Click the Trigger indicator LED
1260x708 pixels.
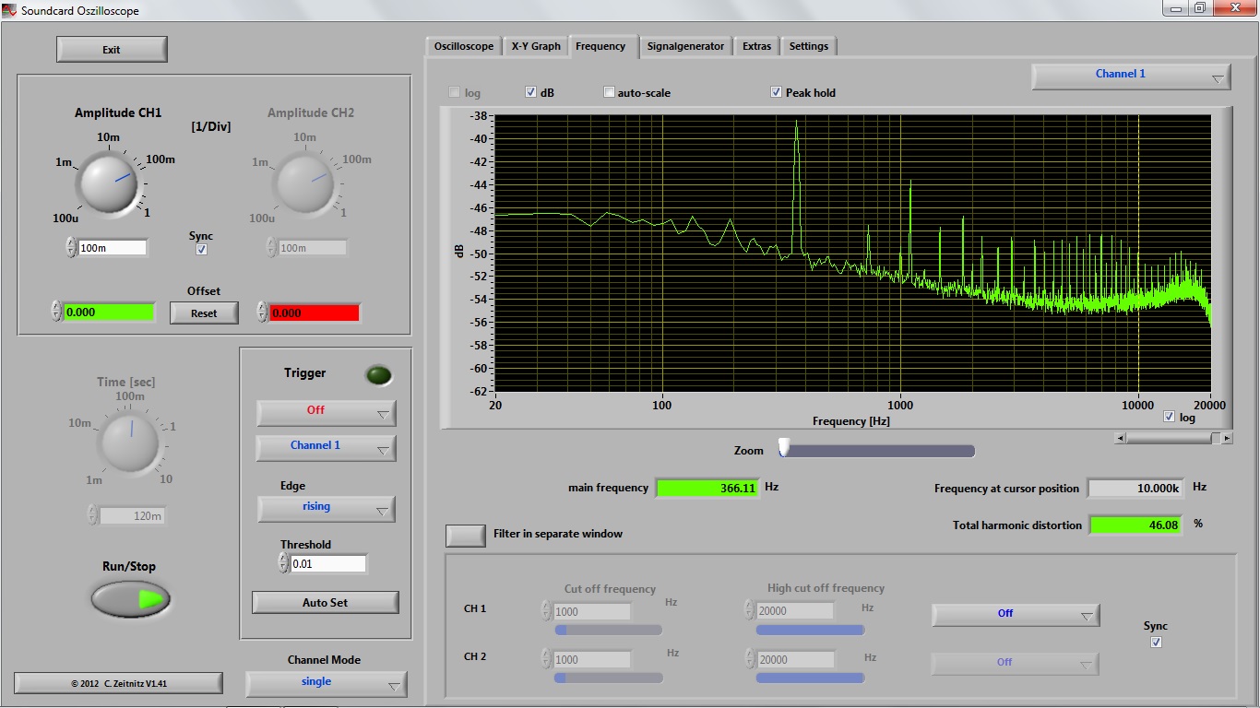tap(378, 375)
